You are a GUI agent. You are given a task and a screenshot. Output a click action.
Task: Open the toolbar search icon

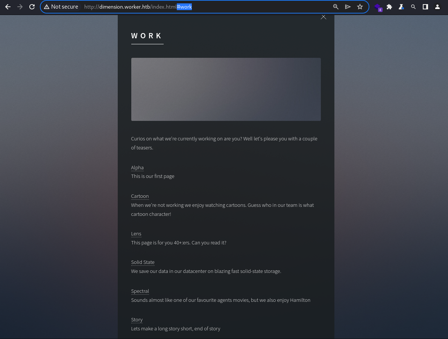point(413,7)
